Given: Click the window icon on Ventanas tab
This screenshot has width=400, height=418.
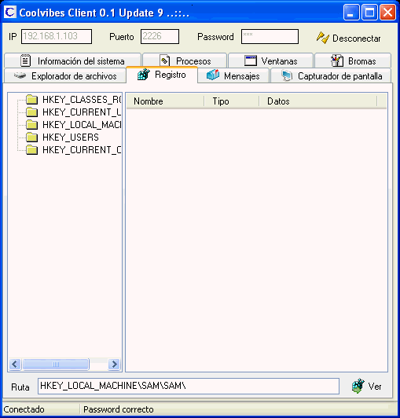Looking at the screenshot, I should click(251, 60).
